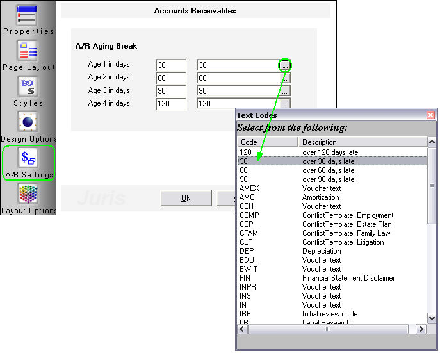
Task: Open browse button for Age 4 in days
Action: 286,103
